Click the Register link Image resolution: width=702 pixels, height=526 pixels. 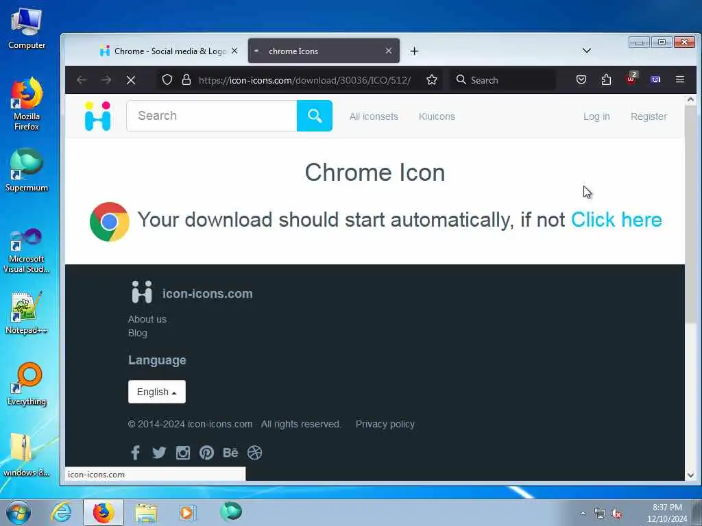649,116
